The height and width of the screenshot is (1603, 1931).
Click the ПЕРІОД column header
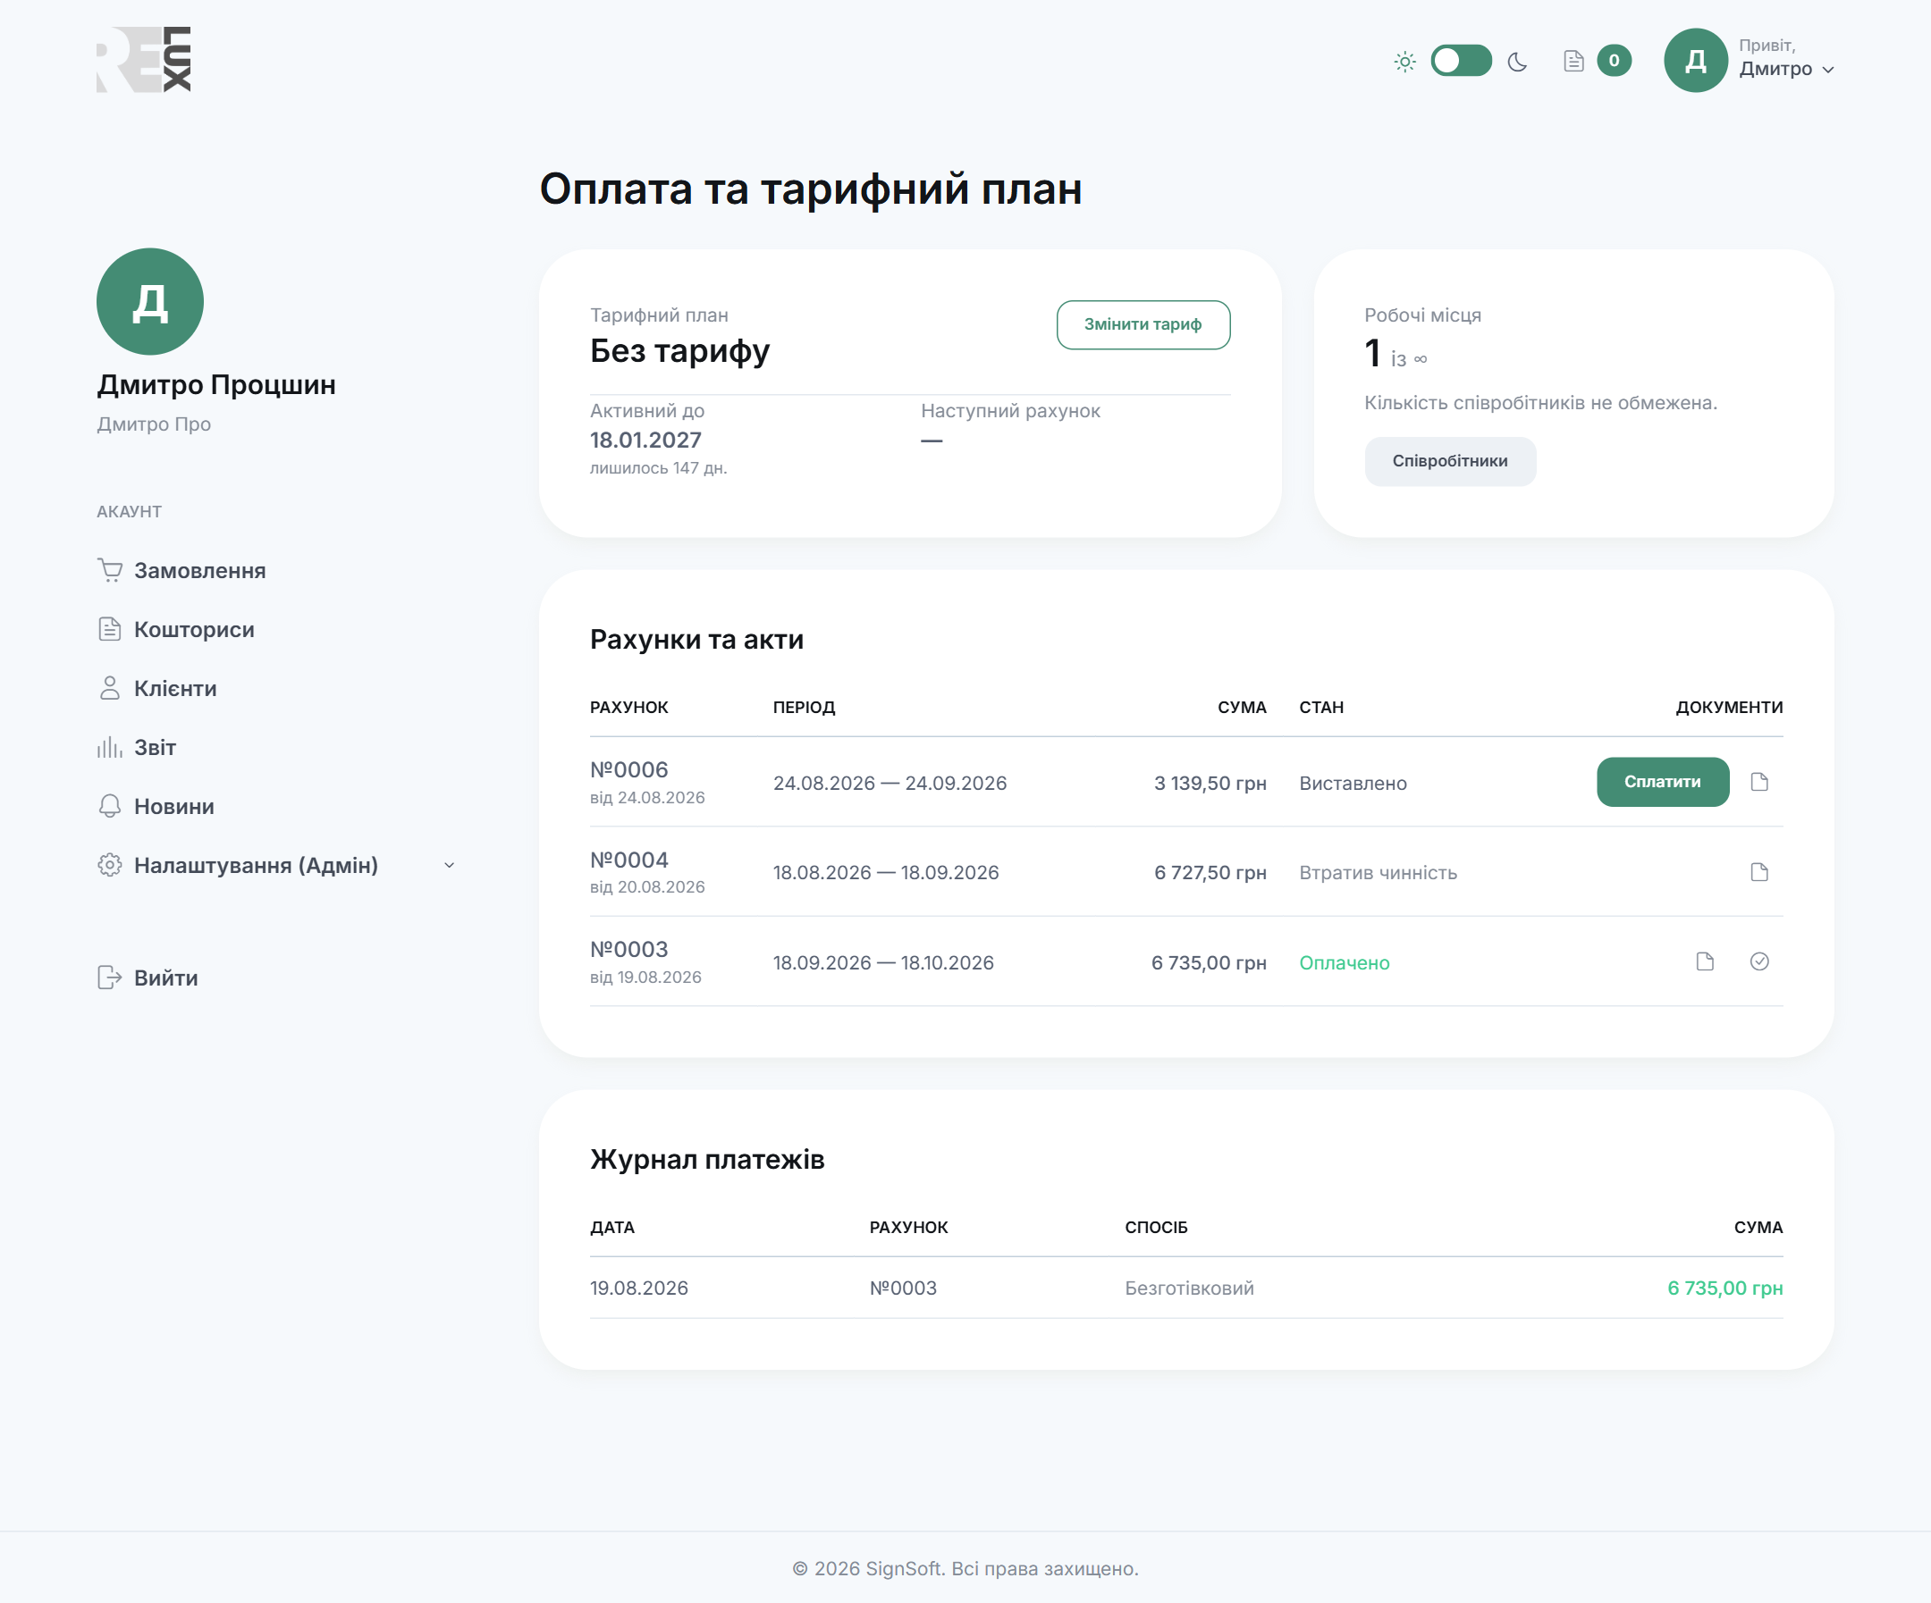pos(804,707)
